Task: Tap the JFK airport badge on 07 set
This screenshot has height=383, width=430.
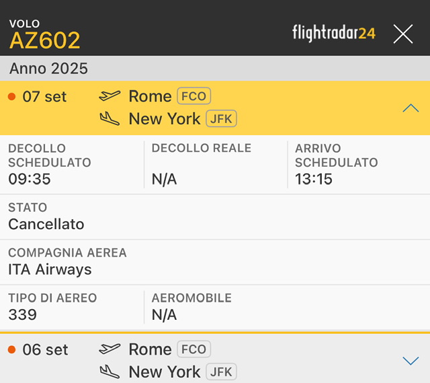Action: tap(221, 119)
